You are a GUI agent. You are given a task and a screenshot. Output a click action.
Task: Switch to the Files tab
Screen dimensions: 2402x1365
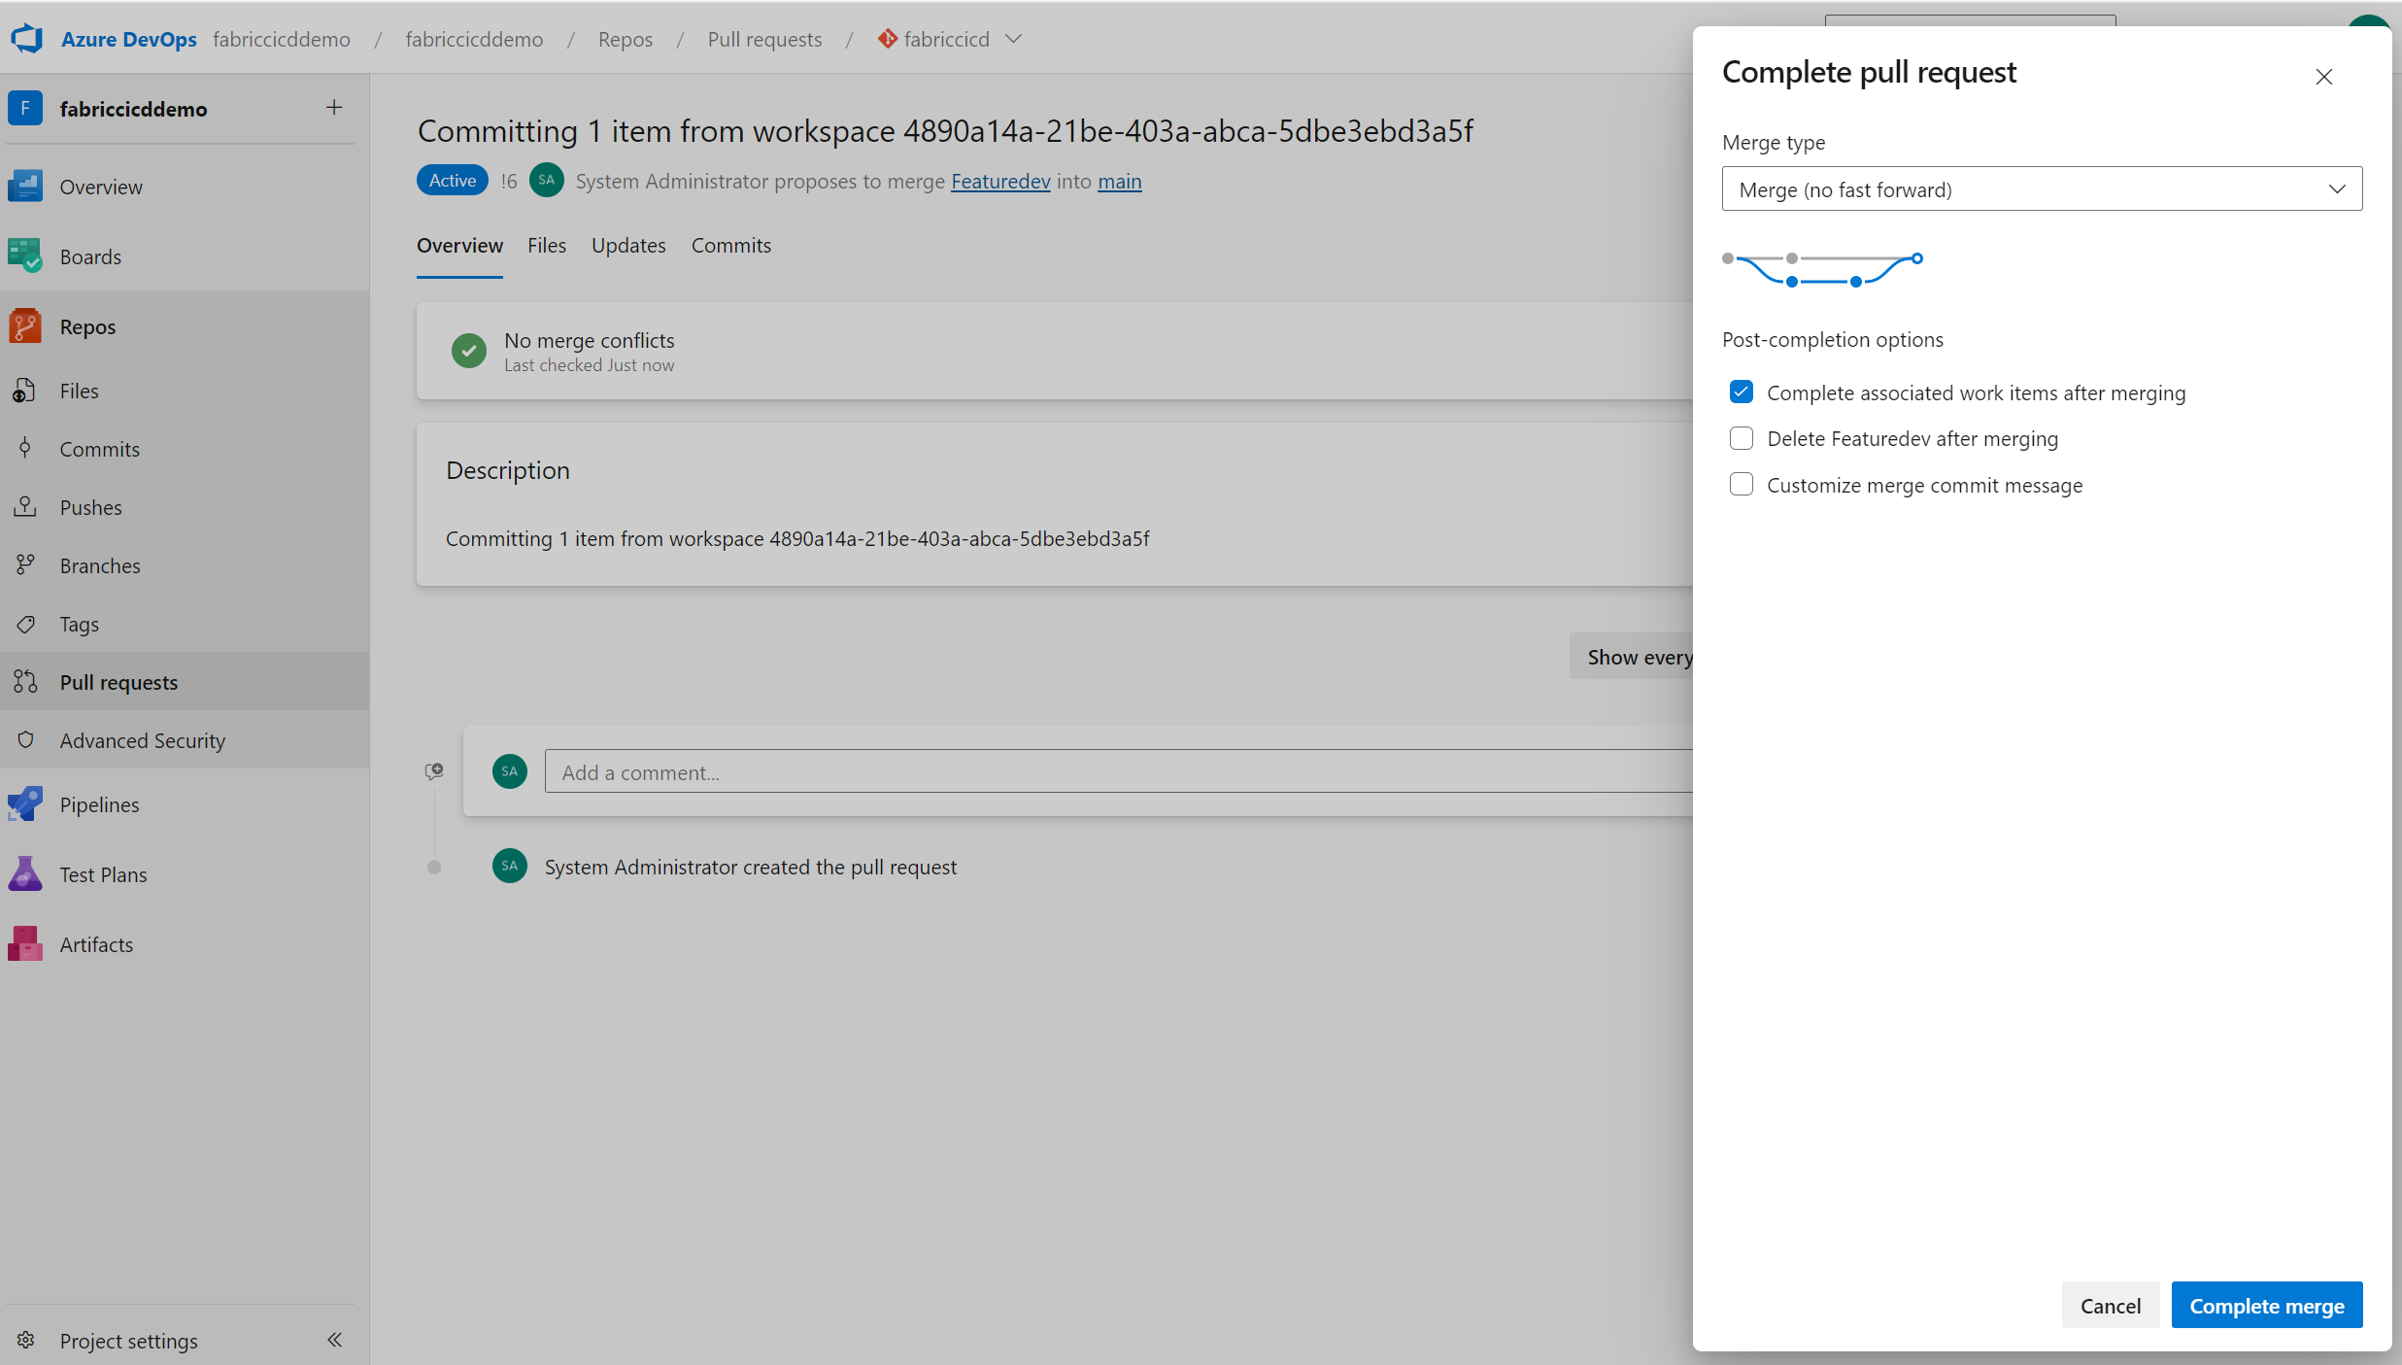pyautogui.click(x=547, y=246)
